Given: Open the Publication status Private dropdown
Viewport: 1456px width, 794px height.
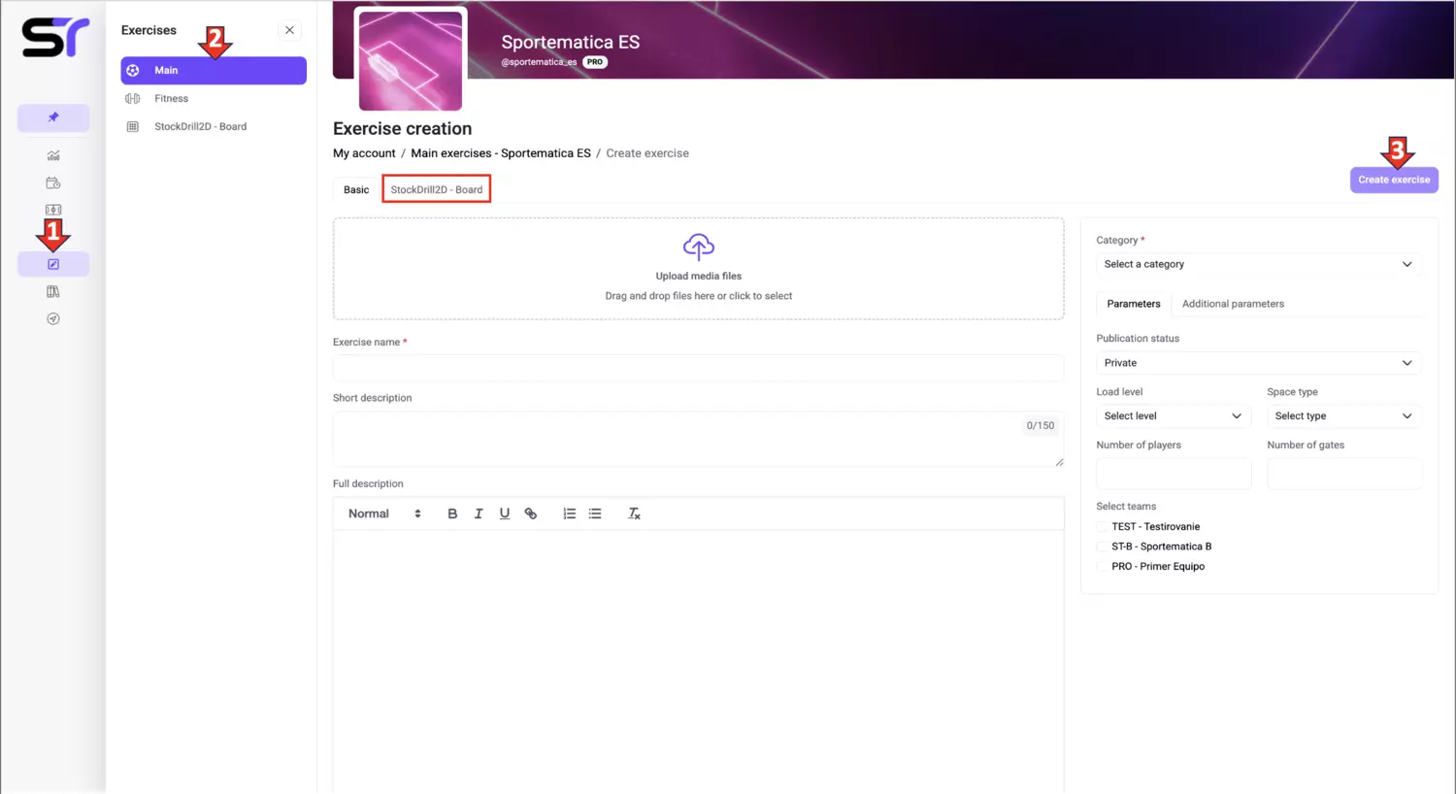Looking at the screenshot, I should click(x=1259, y=363).
